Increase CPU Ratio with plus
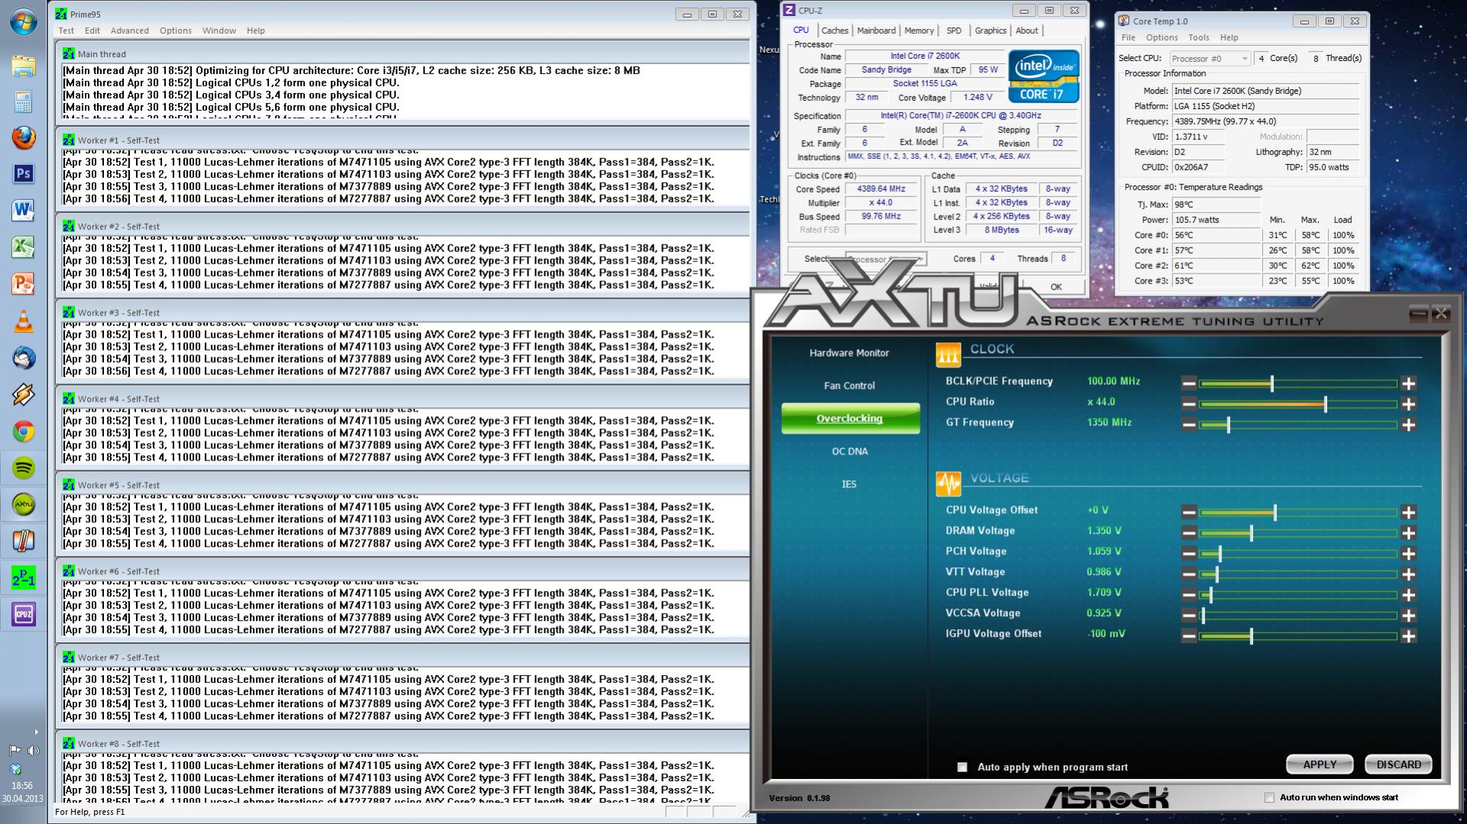The height and width of the screenshot is (824, 1467). click(1408, 403)
